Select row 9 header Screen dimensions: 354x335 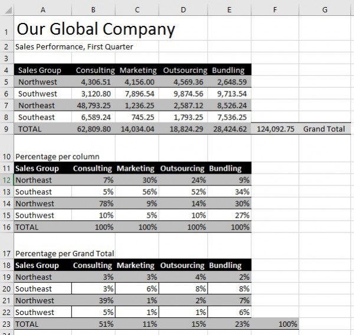[x=6, y=129]
